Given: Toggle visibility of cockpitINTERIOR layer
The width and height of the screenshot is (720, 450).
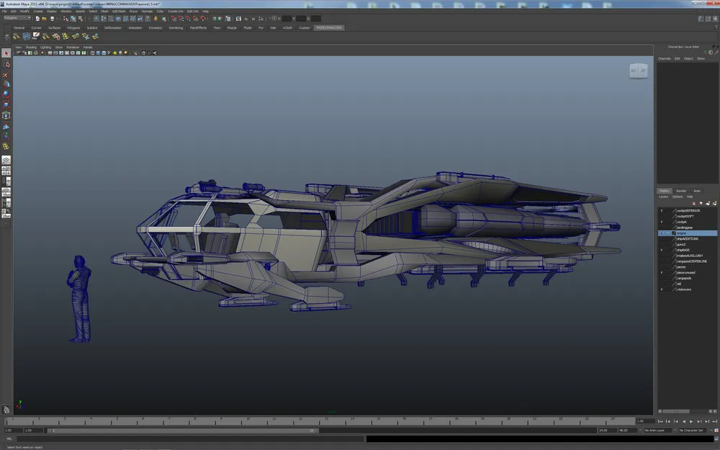Looking at the screenshot, I should click(662, 210).
